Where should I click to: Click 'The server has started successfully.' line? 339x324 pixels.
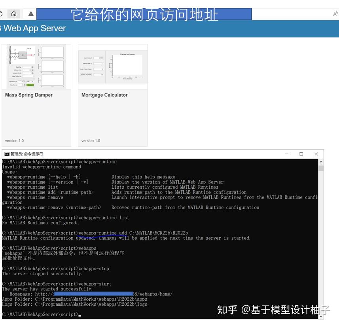click(x=47, y=289)
